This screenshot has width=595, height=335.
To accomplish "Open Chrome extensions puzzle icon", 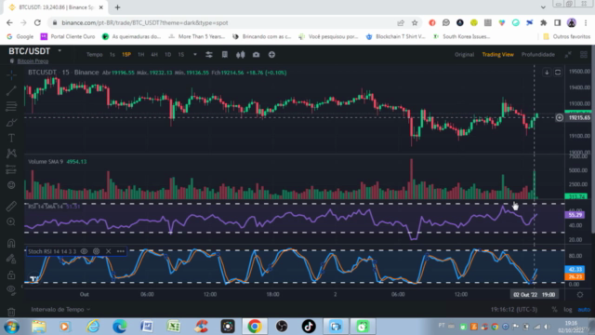I will click(x=543, y=22).
